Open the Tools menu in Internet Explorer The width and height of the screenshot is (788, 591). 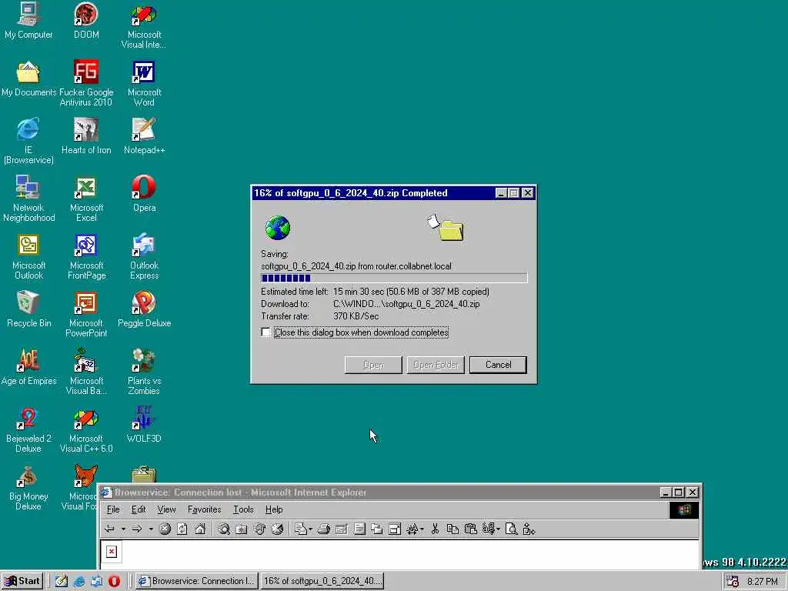click(x=243, y=509)
